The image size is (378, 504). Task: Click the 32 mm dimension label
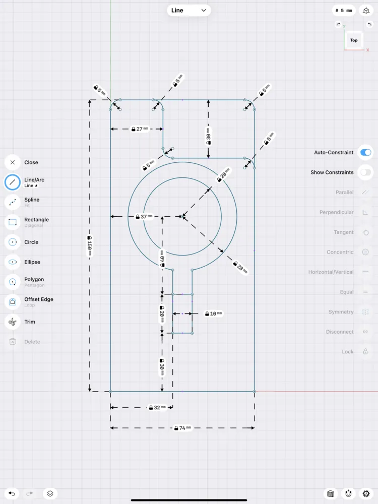coord(157,407)
